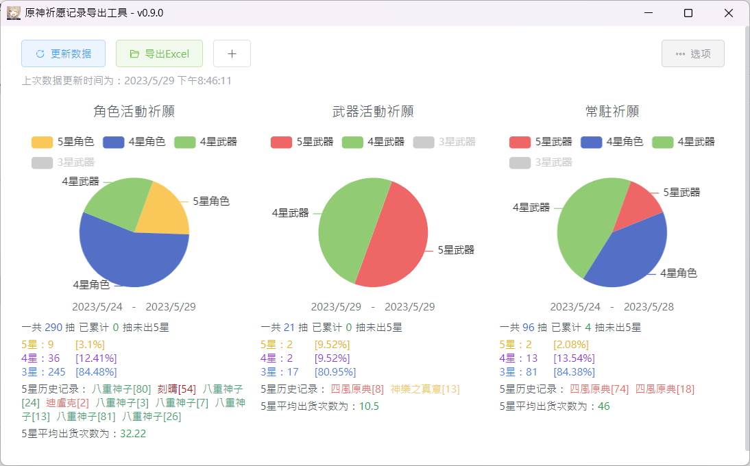Click 四風原典[18] history entry
Viewport: 750px width, 466px height.
[665, 389]
